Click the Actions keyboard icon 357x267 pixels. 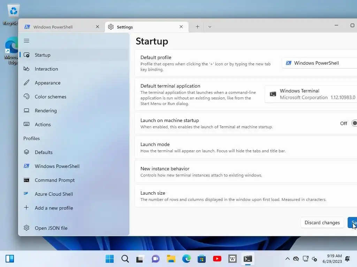tap(26, 124)
